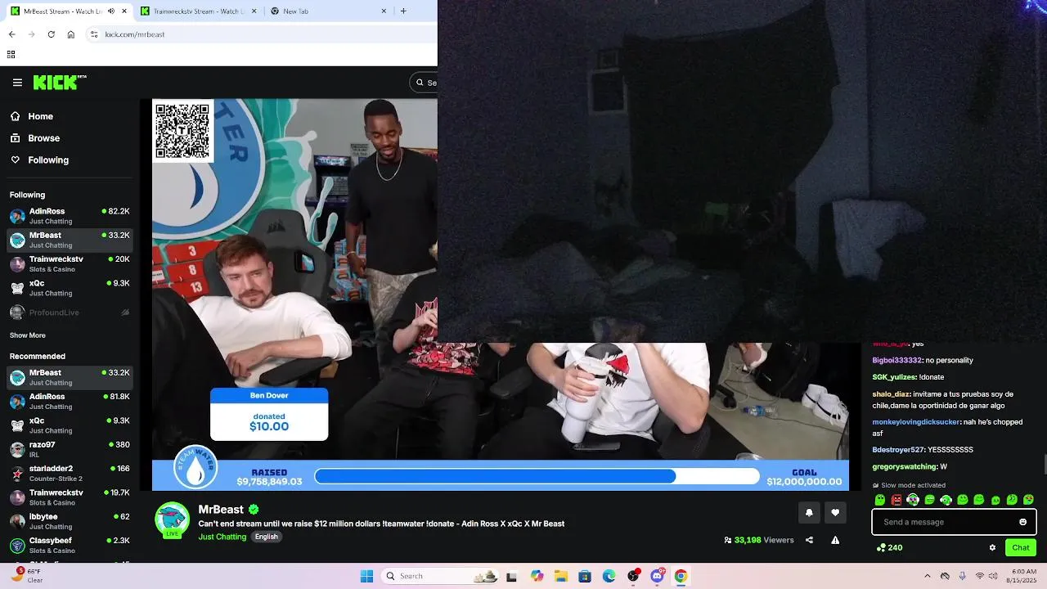Open AdinRoss with 81.8K viewers in Recommended
The height and width of the screenshot is (589, 1047).
[x=70, y=402]
